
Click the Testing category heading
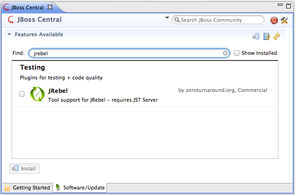point(32,67)
